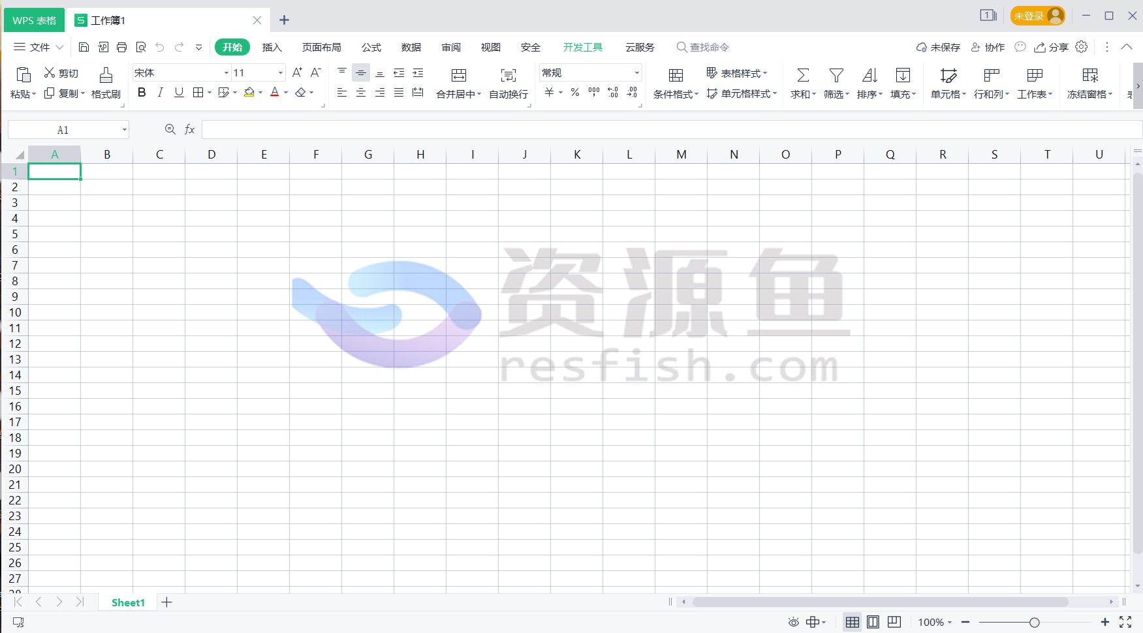This screenshot has width=1143, height=633.
Task: Click the Paste clipboard icon
Action: pos(23,74)
